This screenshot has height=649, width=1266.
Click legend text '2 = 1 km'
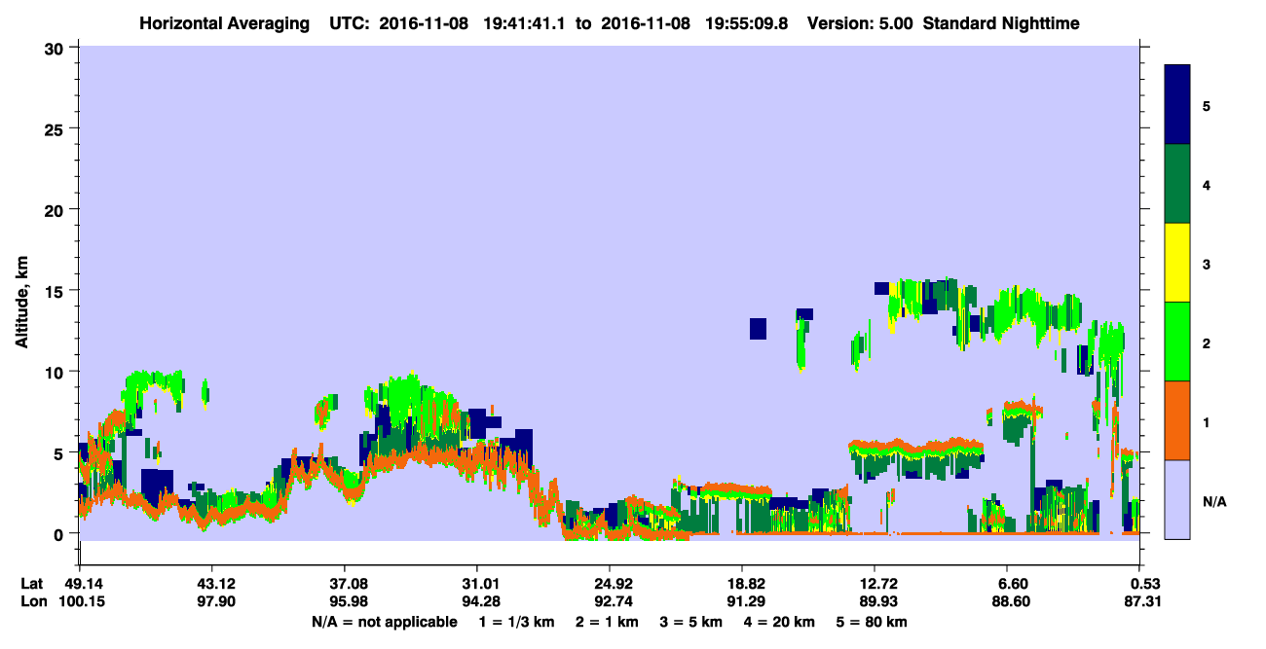pyautogui.click(x=609, y=622)
